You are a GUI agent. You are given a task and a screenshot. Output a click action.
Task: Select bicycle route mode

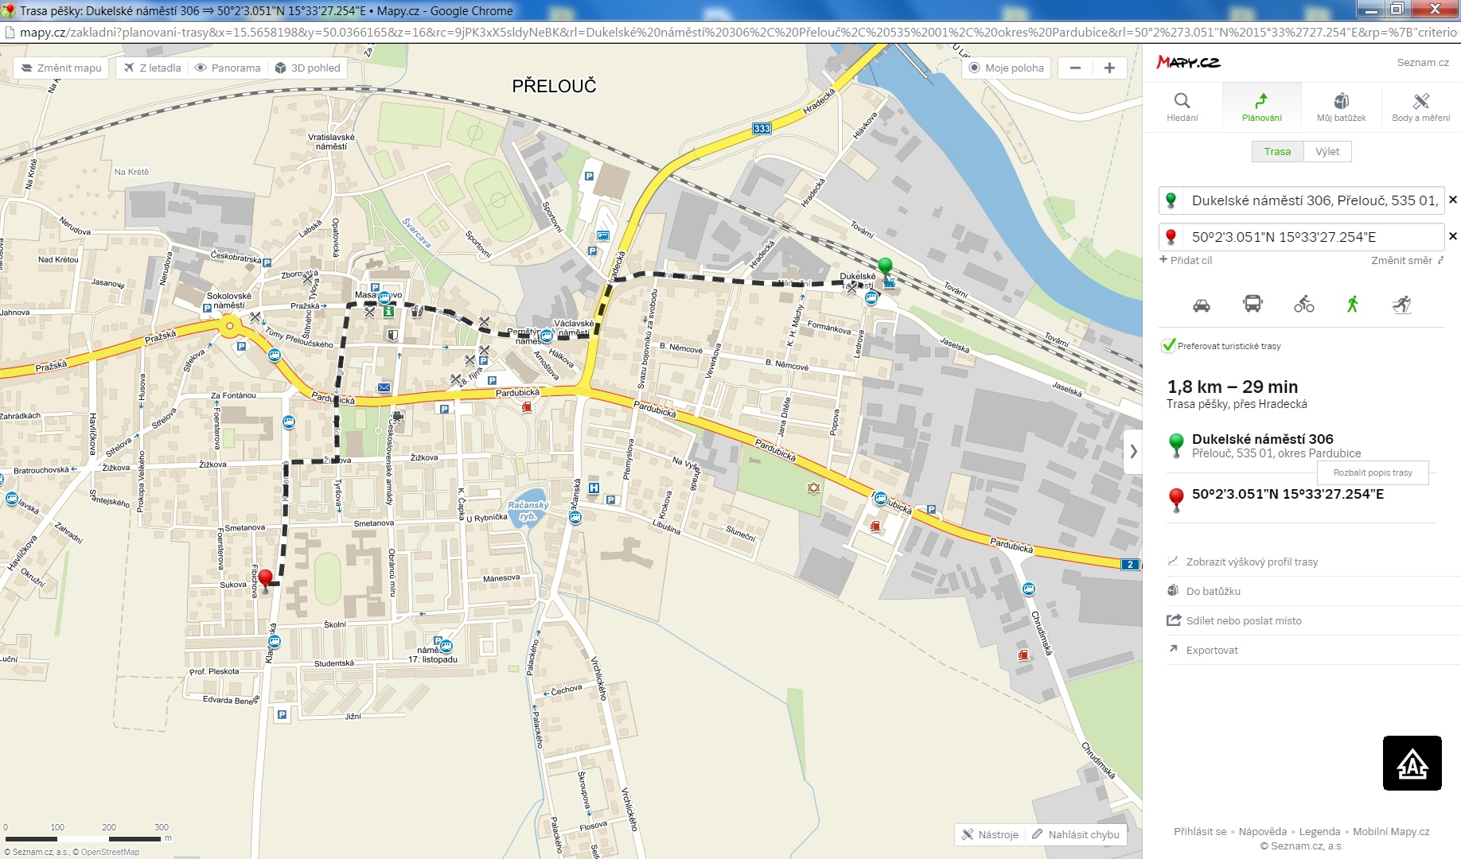[1303, 304]
